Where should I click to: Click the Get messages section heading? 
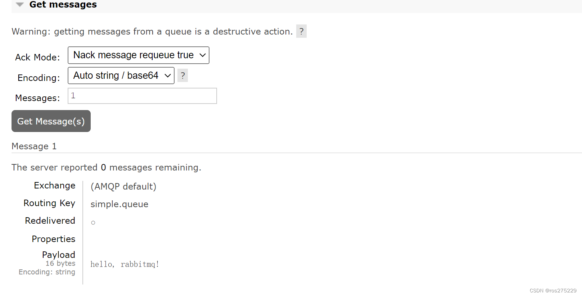point(63,5)
